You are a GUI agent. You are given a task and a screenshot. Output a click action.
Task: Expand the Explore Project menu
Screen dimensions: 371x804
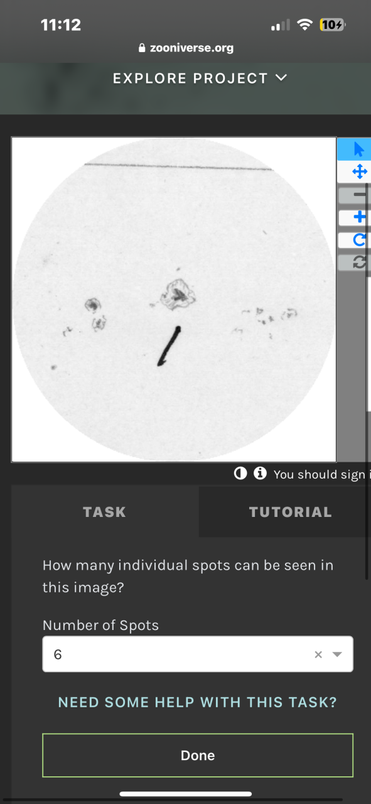200,79
